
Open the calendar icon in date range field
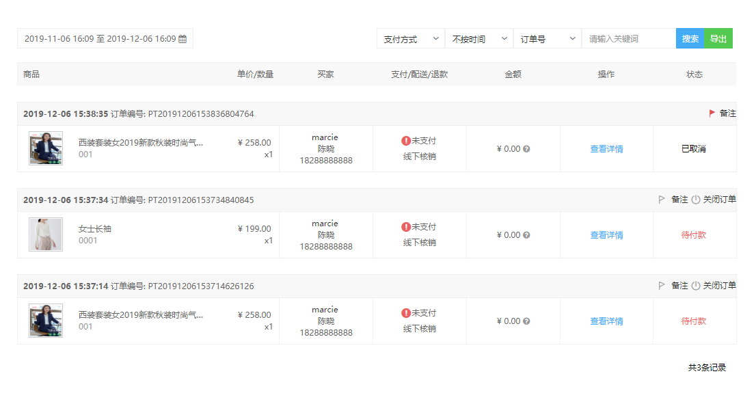(x=183, y=39)
